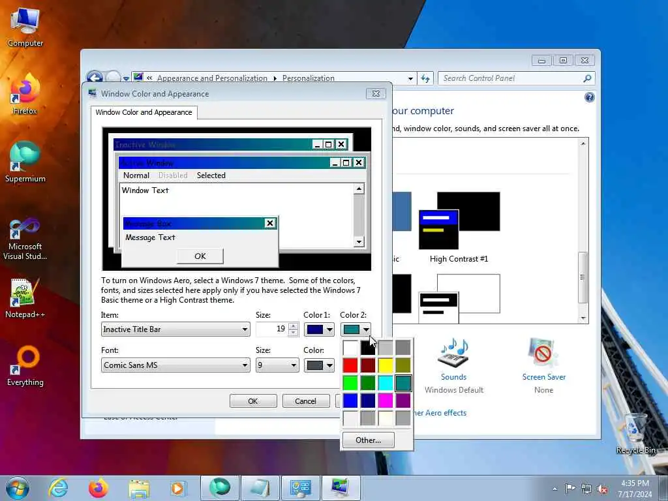Open the Windows Start orb

coord(18,488)
